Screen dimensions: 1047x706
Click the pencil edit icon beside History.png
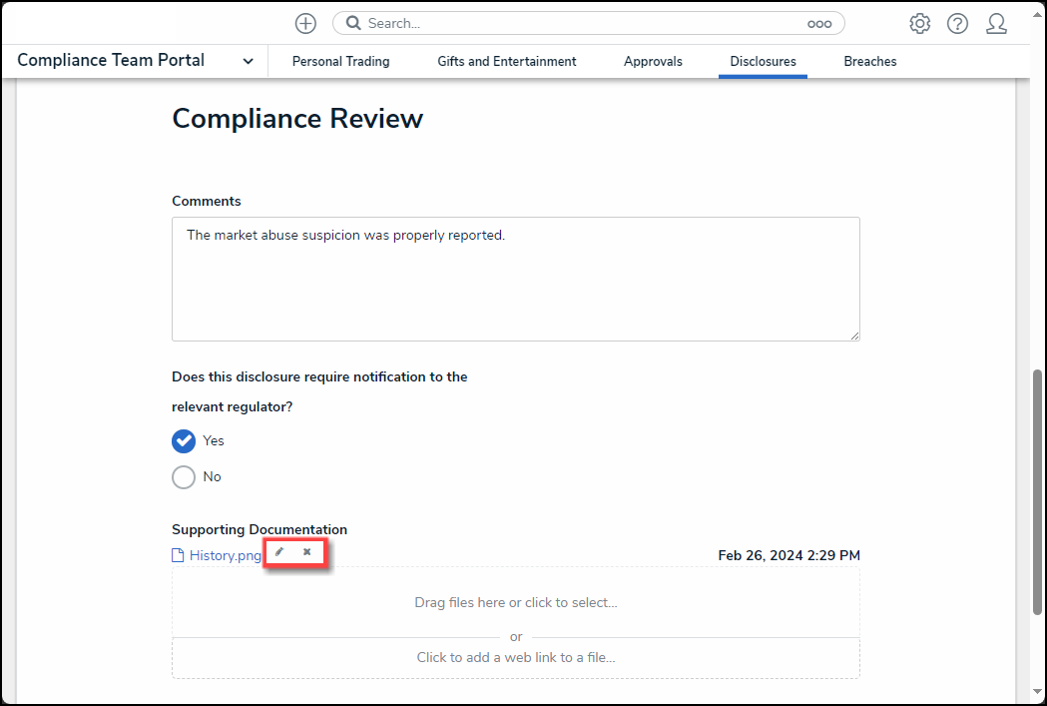point(279,552)
